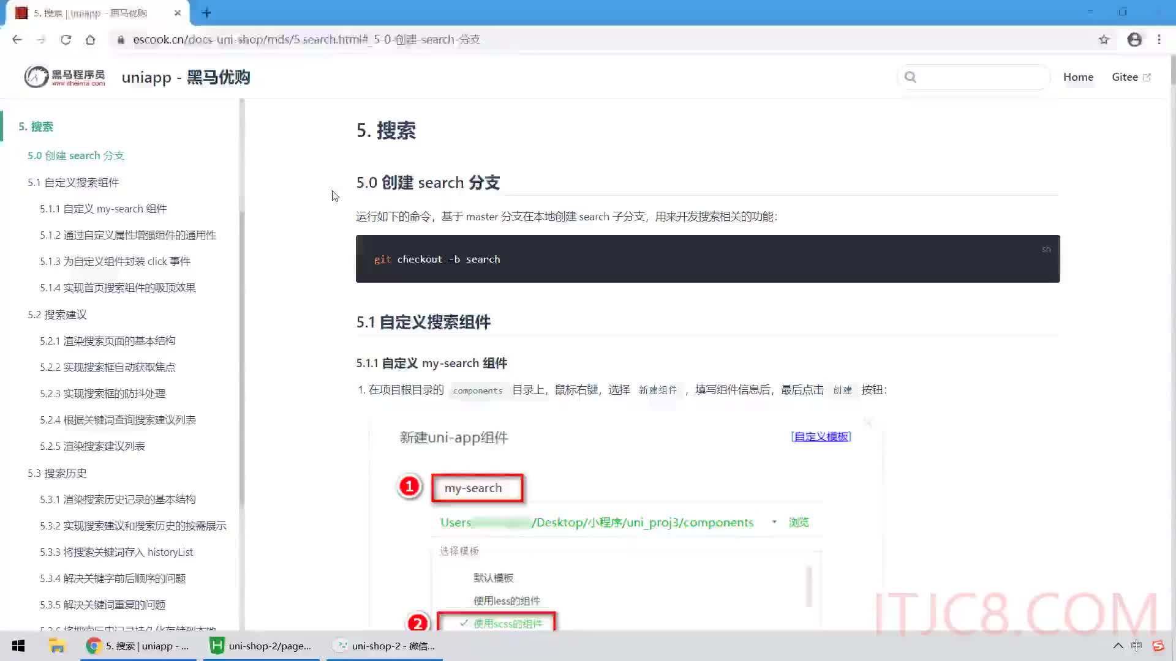The image size is (1176, 661).
Task: Open sidebar item 5.2 搜索建议
Action: (57, 315)
